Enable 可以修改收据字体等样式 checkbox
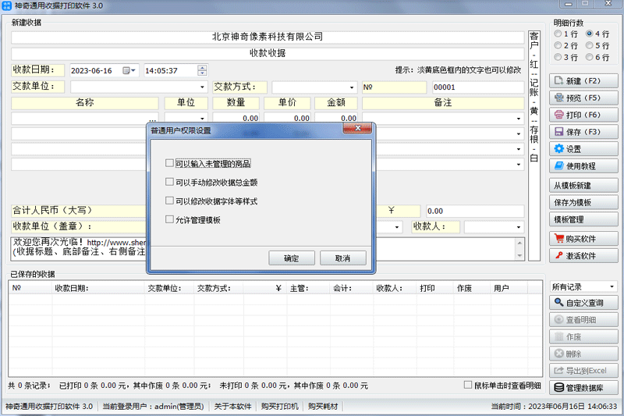 [169, 201]
